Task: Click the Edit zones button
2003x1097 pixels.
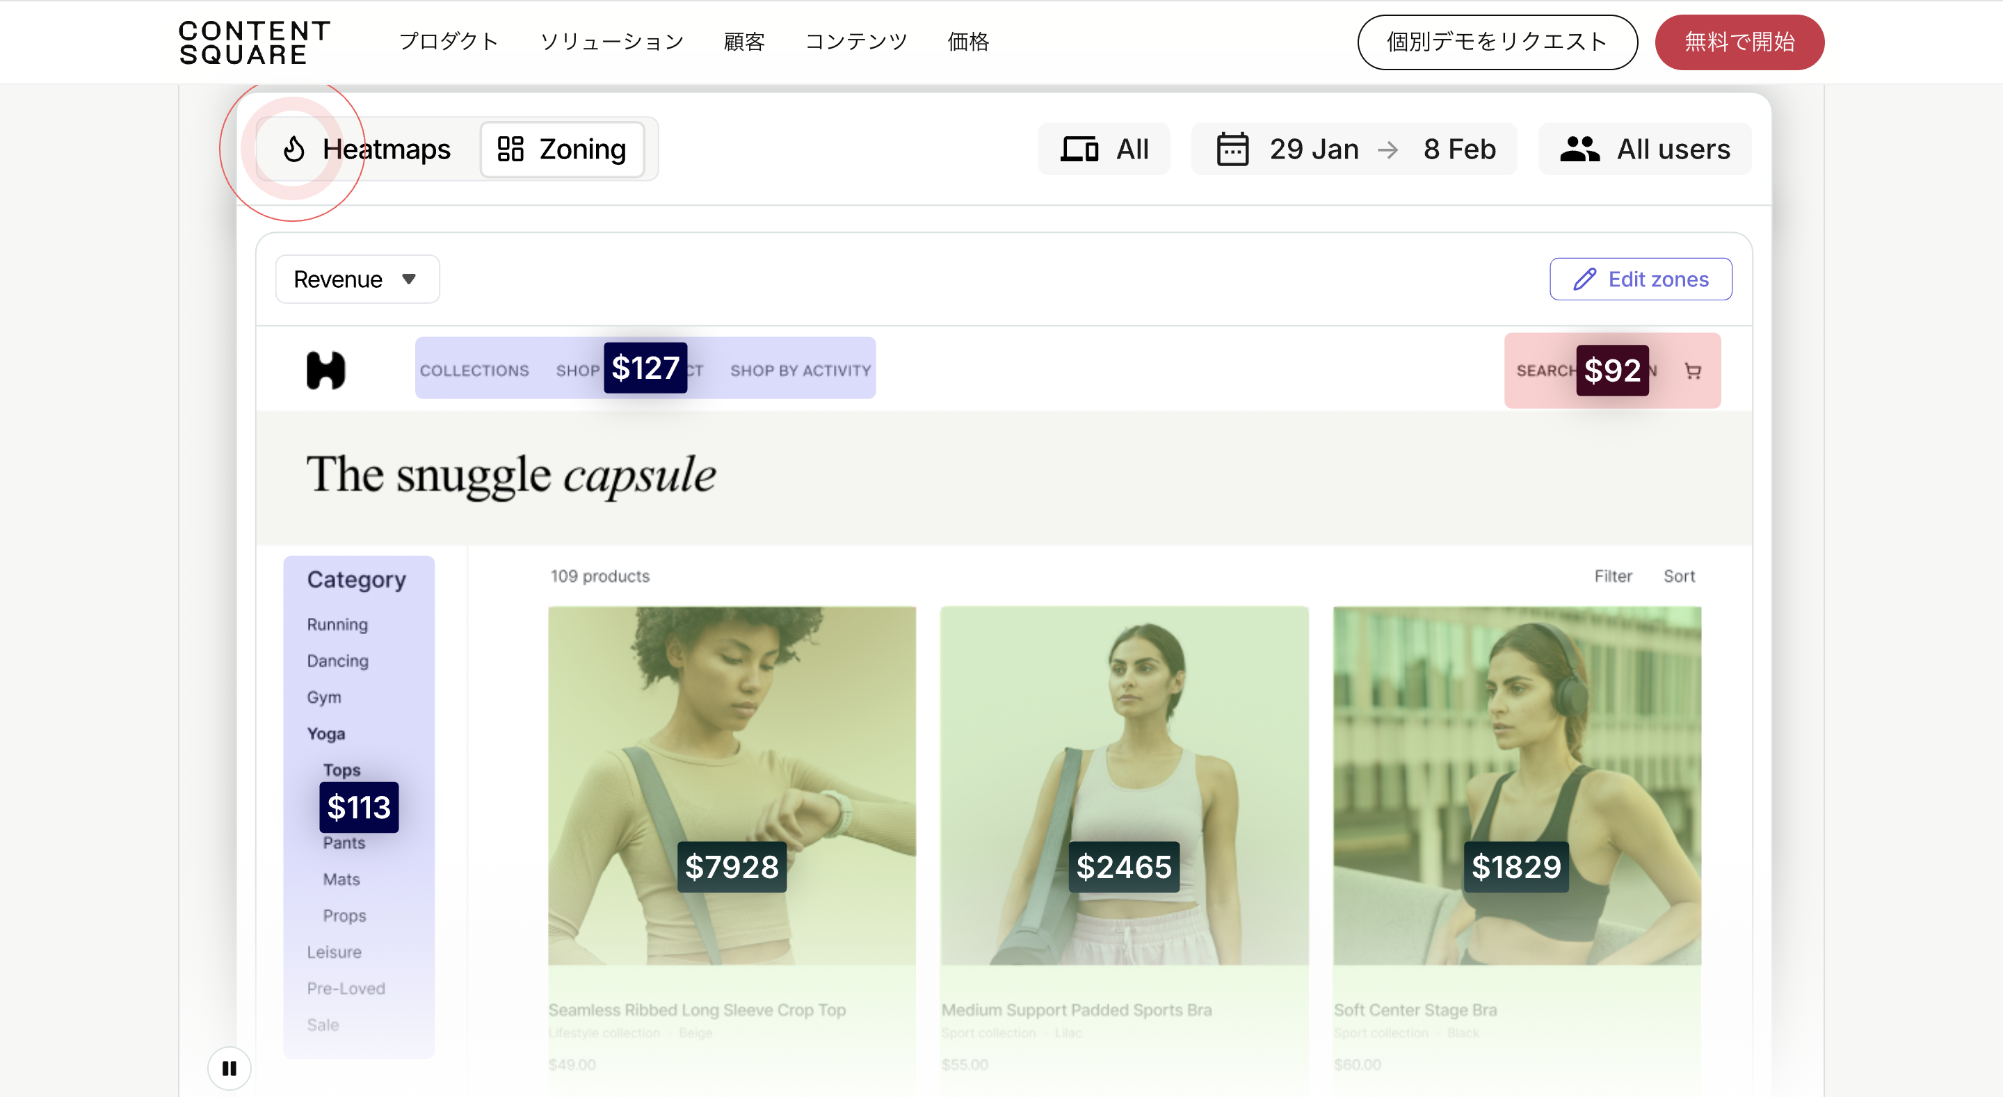Action: click(1641, 279)
